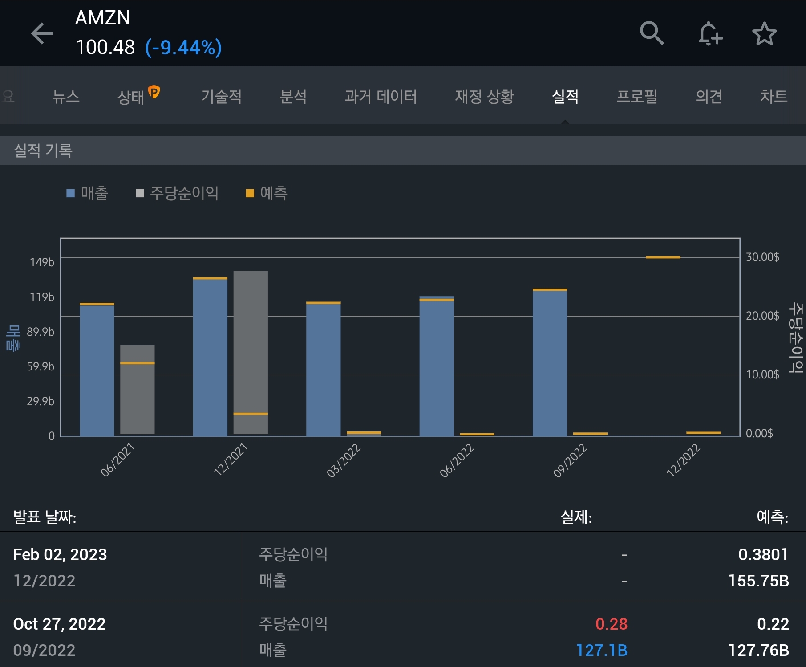
Task: Add a price alert with bell icon
Action: (x=710, y=33)
